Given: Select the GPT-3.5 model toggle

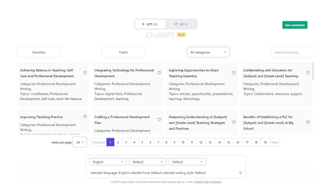Looking at the screenshot, I should [150, 24].
